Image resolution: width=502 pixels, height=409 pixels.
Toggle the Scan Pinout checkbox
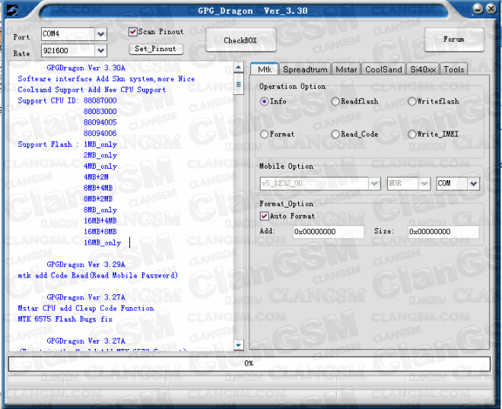click(x=133, y=32)
